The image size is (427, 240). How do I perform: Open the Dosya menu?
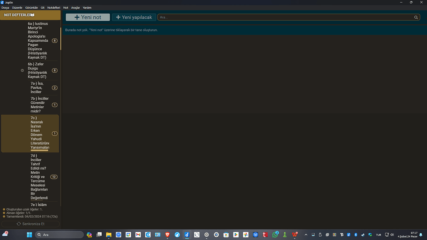click(5, 7)
